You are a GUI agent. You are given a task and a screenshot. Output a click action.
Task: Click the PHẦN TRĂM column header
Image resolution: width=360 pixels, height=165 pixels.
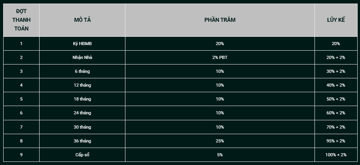point(220,20)
